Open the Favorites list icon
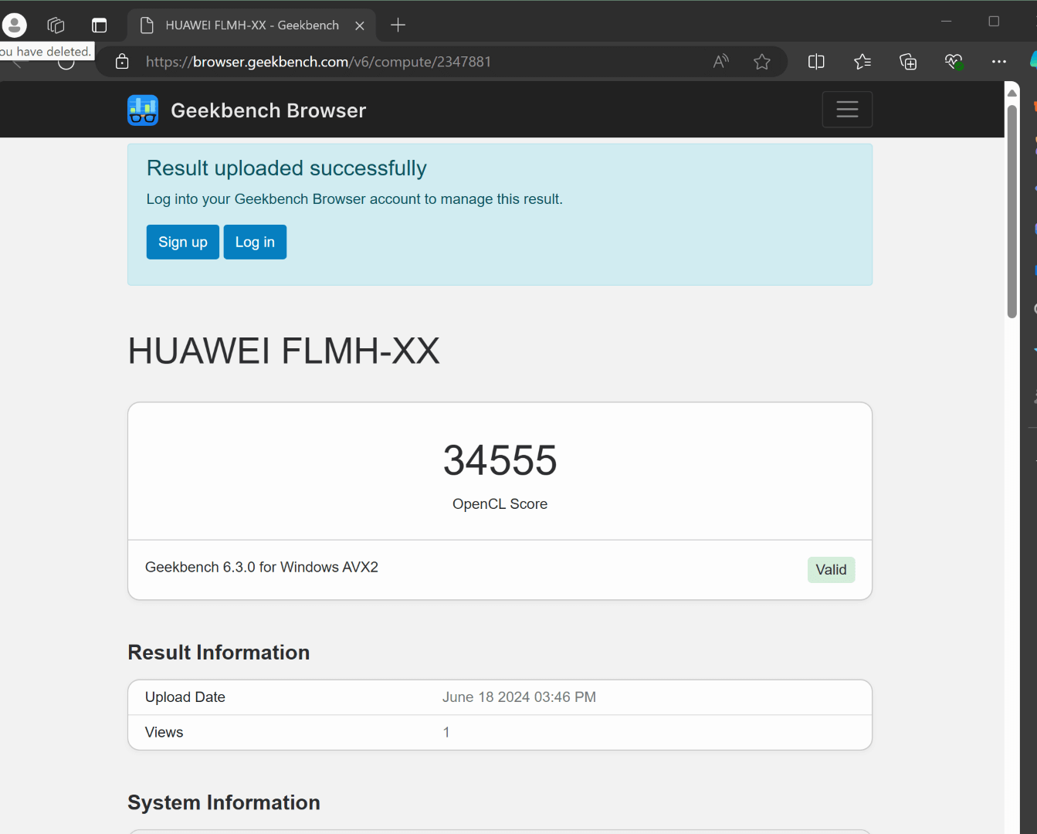Viewport: 1037px width, 834px height. click(x=862, y=62)
